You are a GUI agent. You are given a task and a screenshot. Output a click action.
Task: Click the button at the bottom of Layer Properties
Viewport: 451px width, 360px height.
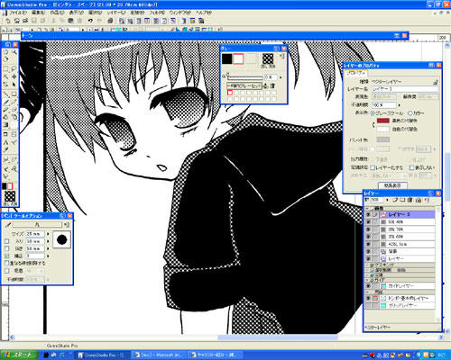pos(392,185)
